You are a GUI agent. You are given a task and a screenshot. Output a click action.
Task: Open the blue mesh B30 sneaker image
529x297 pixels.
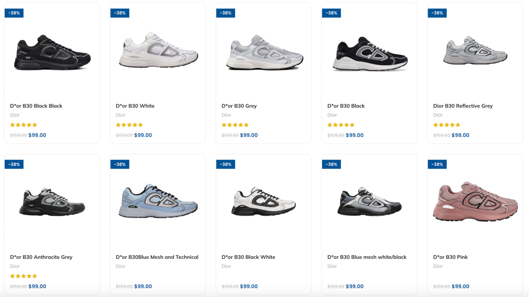click(x=158, y=201)
